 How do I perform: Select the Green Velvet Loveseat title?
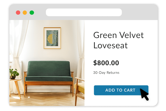(x=118, y=40)
